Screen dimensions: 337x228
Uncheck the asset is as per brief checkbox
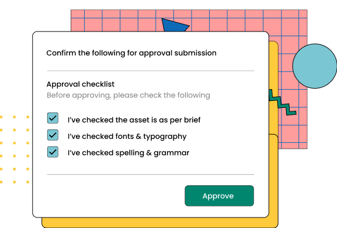(x=53, y=118)
